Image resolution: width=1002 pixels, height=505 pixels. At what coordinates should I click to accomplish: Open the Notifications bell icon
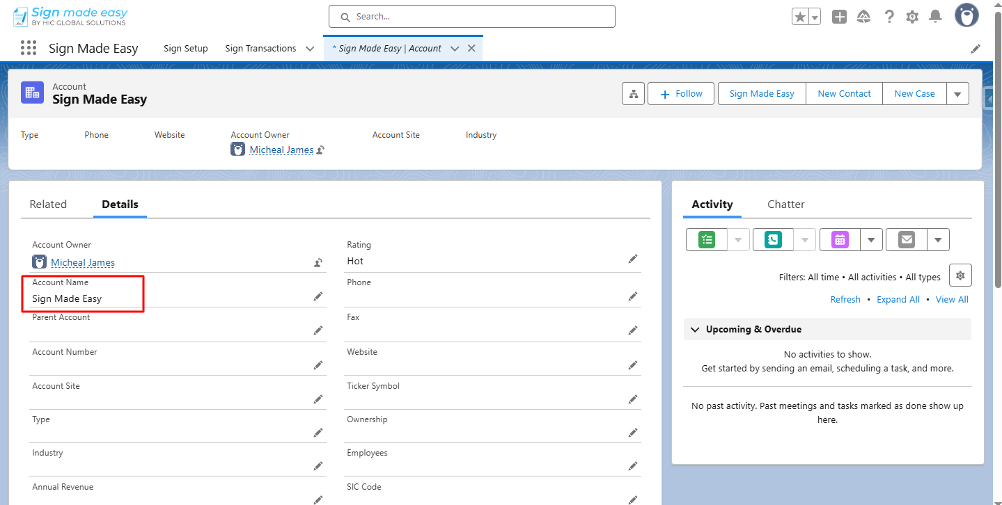point(936,17)
